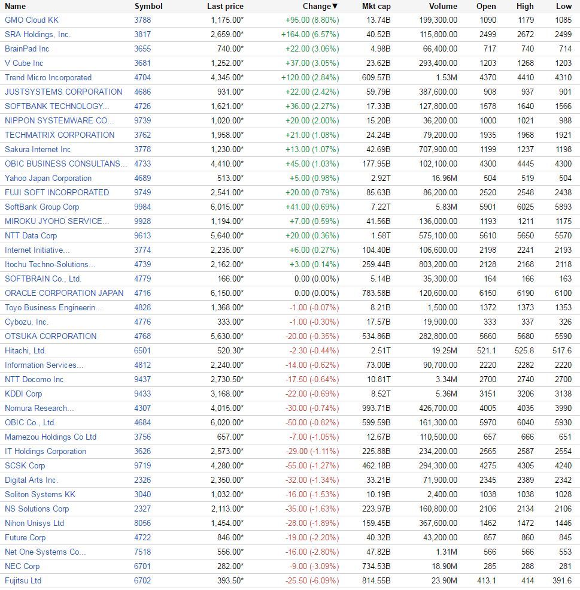This screenshot has height=590, width=580.
Task: Open NS Solutions Corp link
Action: click(x=37, y=509)
